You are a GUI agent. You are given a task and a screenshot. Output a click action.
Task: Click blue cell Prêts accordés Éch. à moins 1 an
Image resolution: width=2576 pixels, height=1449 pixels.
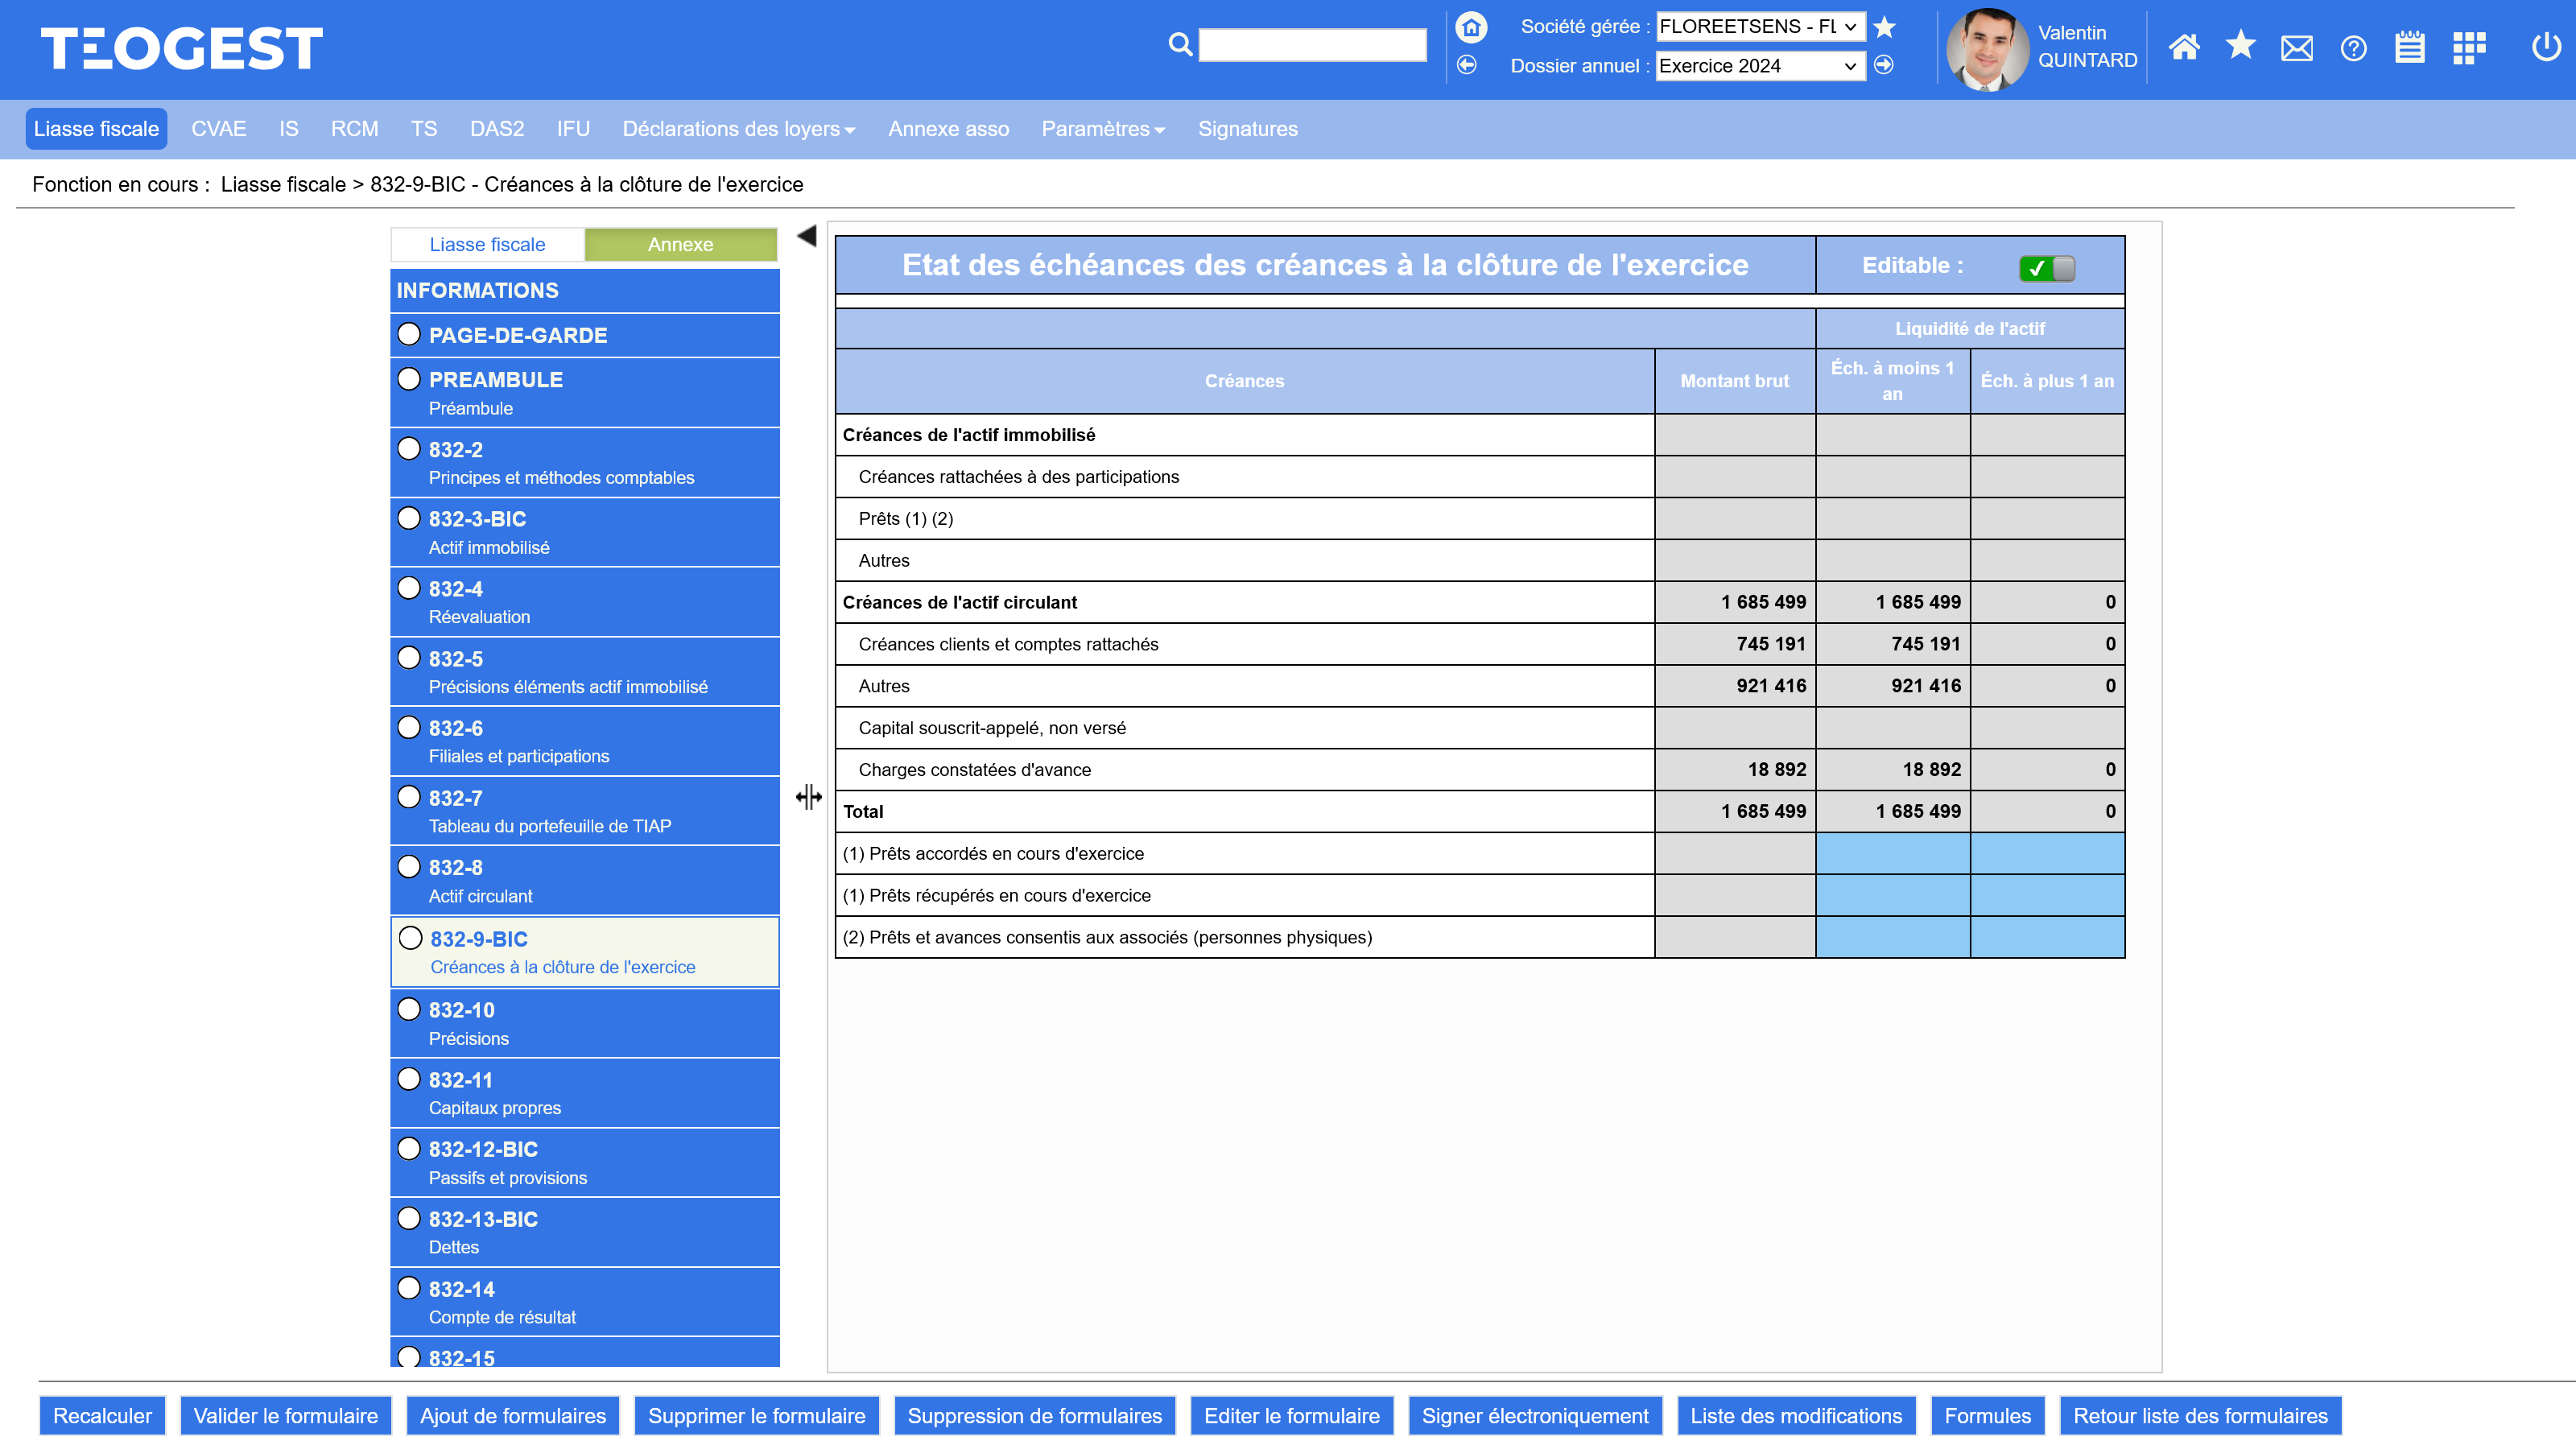(x=1893, y=853)
